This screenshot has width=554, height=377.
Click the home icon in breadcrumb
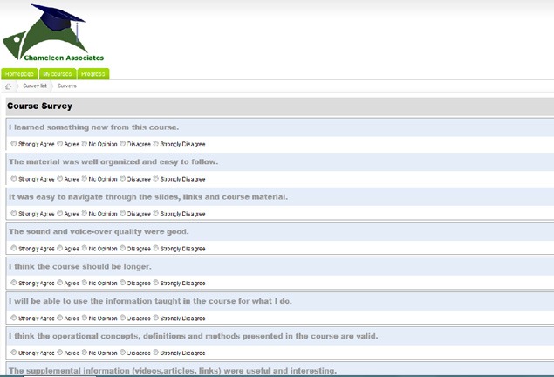[9, 86]
